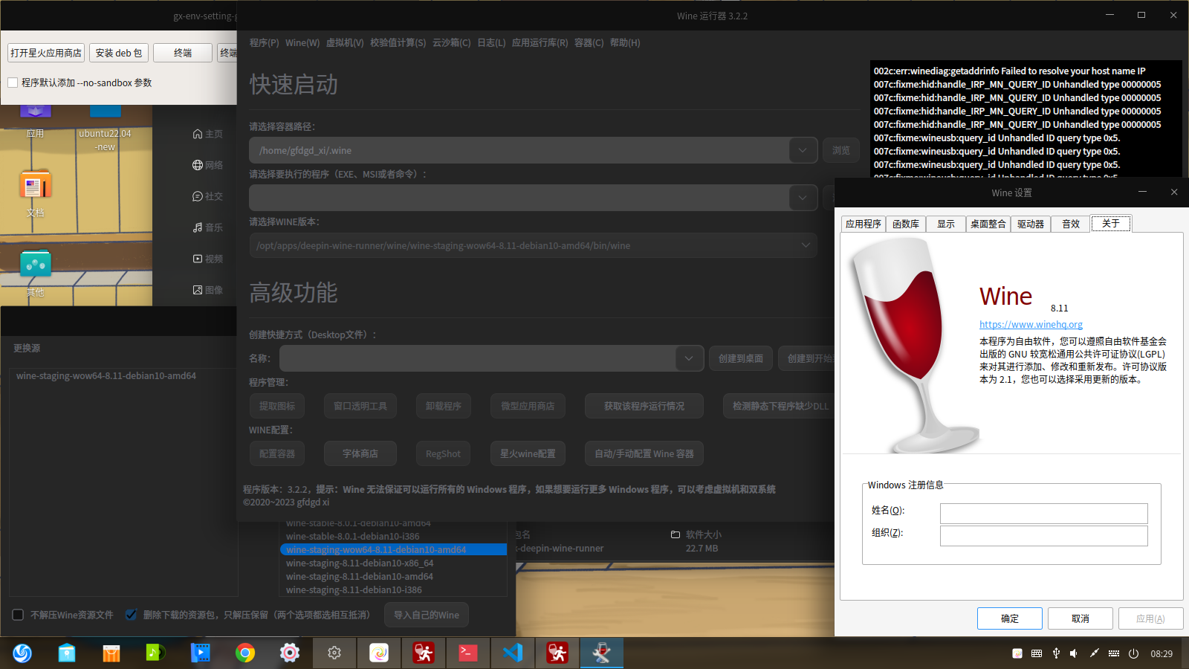The width and height of the screenshot is (1189, 669).
Task: Open the 云沙箱(C) menu
Action: [x=452, y=42]
